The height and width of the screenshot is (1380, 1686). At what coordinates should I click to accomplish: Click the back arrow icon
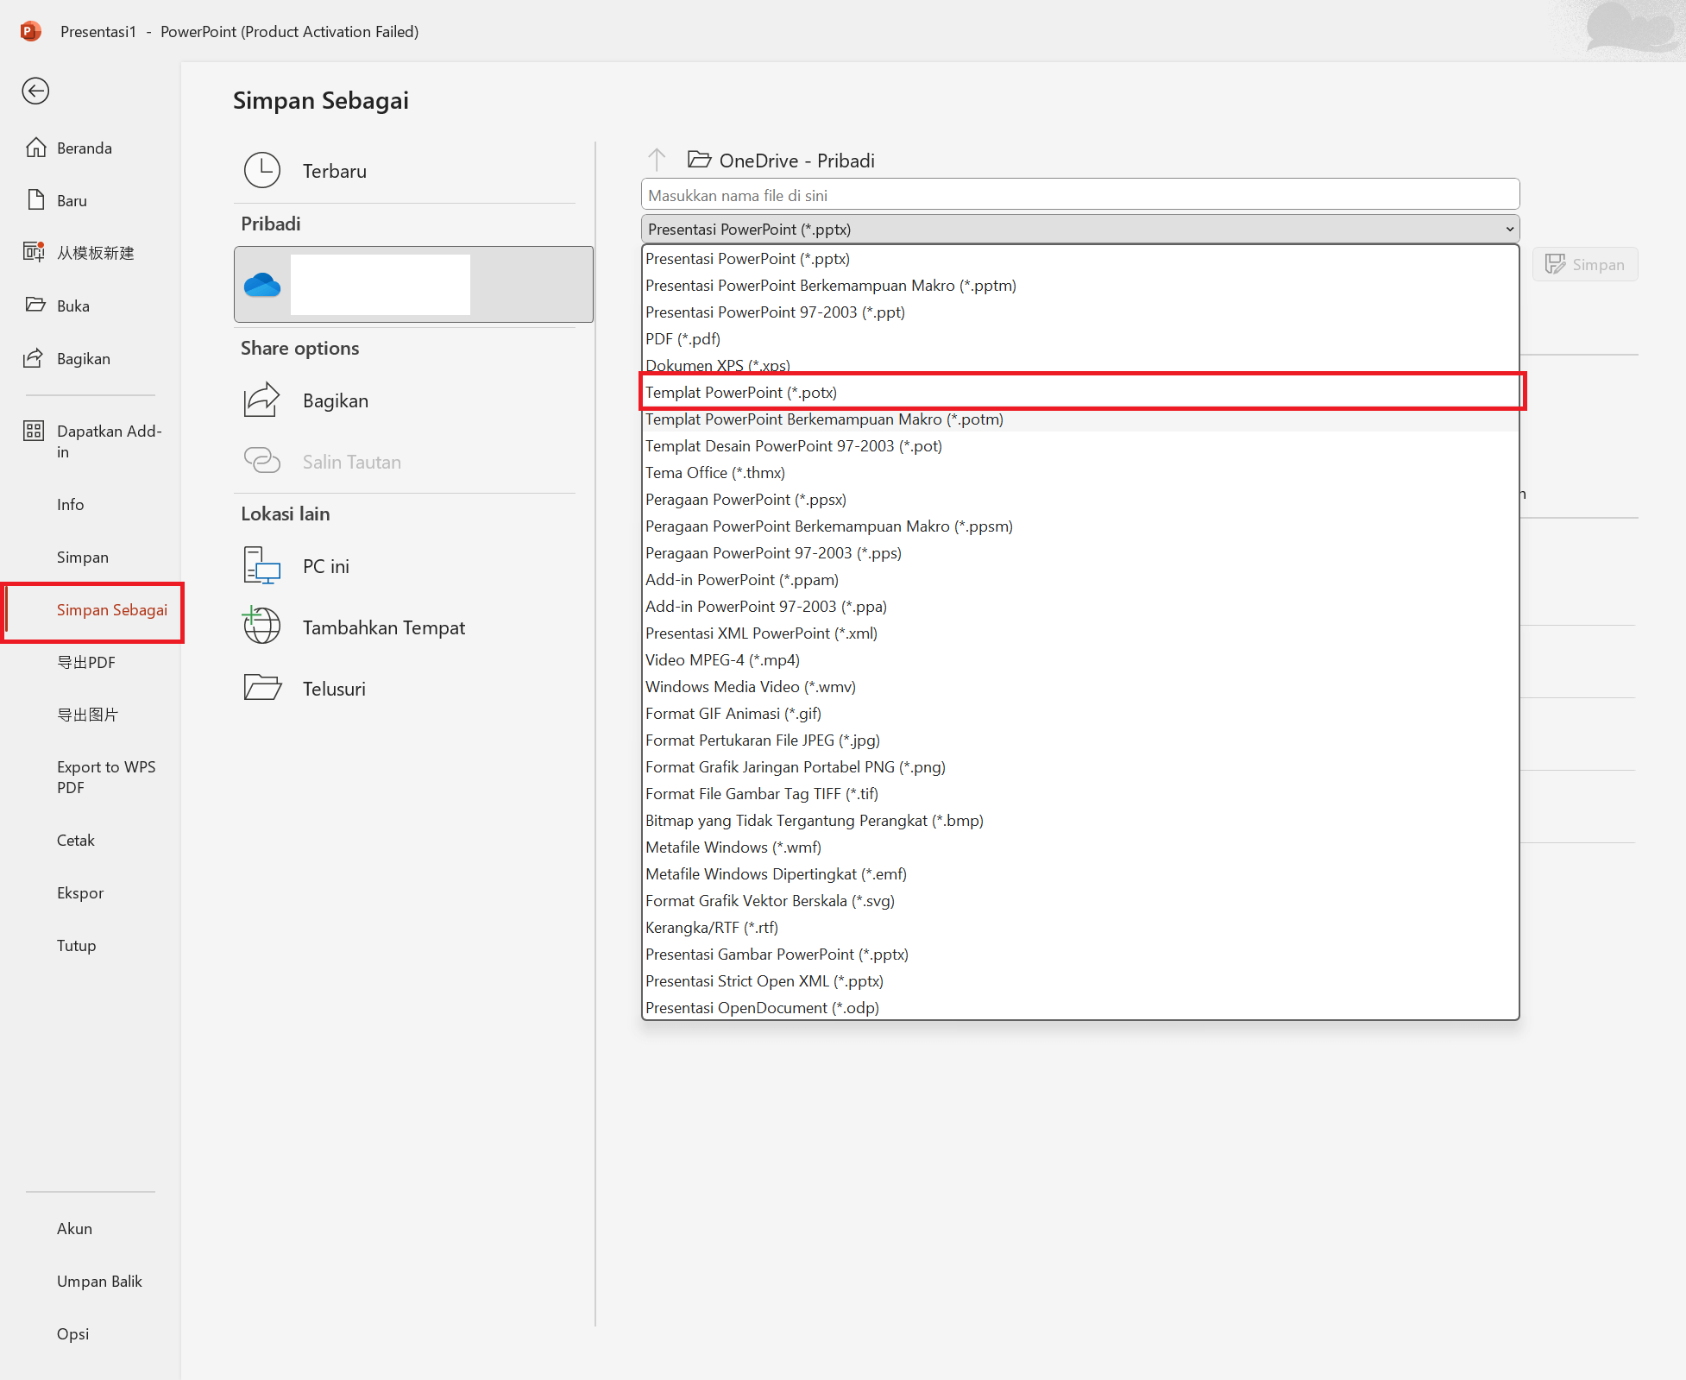[x=35, y=91]
